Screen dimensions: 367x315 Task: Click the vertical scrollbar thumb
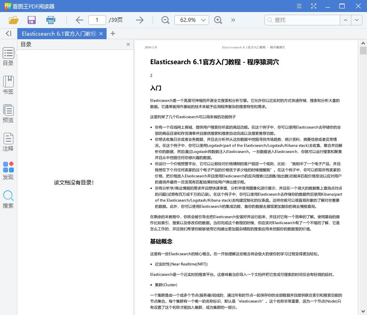coord(363,50)
